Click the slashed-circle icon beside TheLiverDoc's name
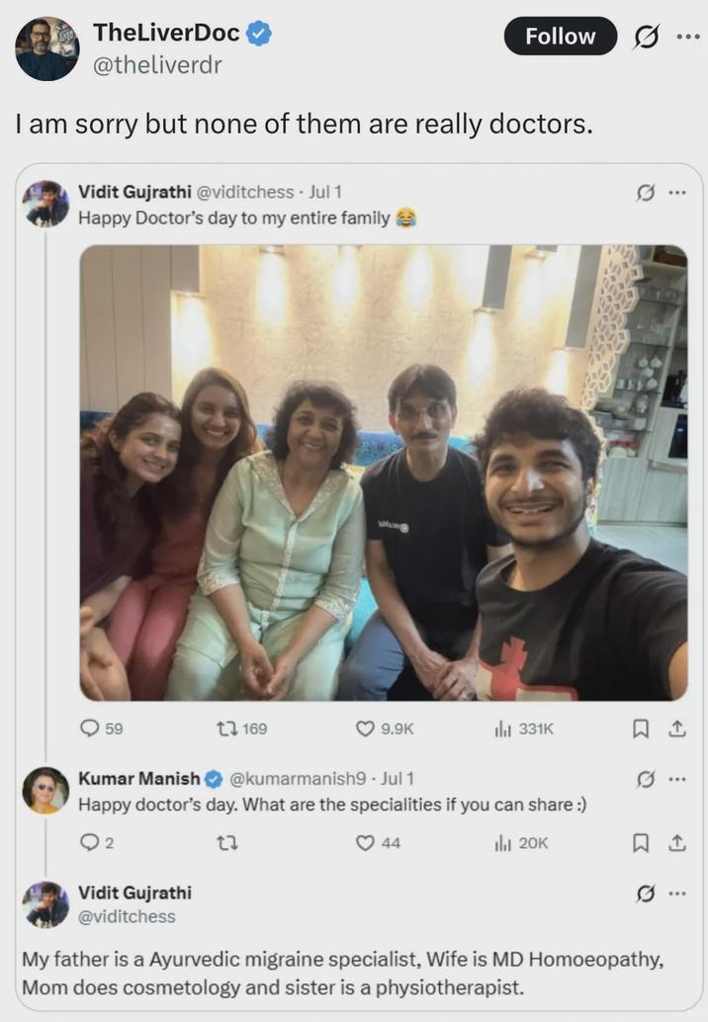Screen dimensions: 708x1022 [644, 35]
